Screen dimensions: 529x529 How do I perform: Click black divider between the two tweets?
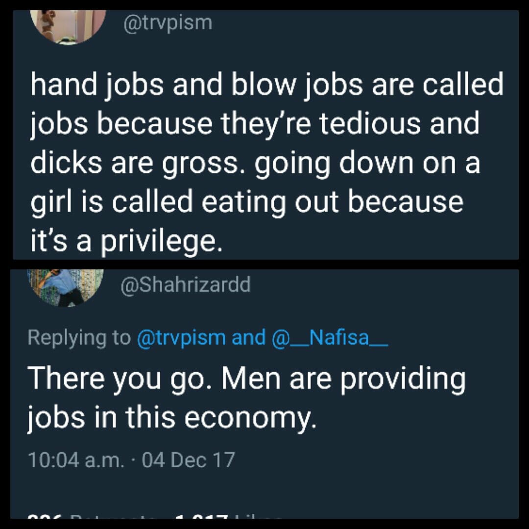[x=264, y=264]
